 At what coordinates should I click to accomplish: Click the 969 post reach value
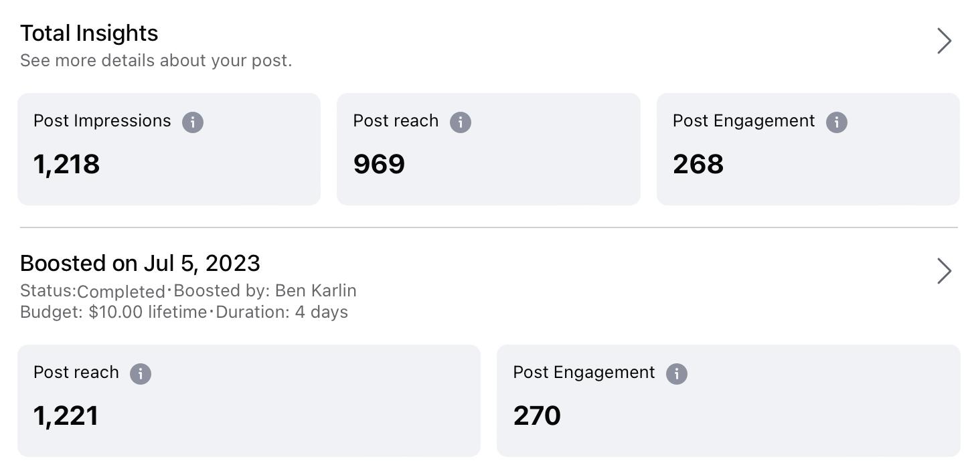(x=379, y=165)
